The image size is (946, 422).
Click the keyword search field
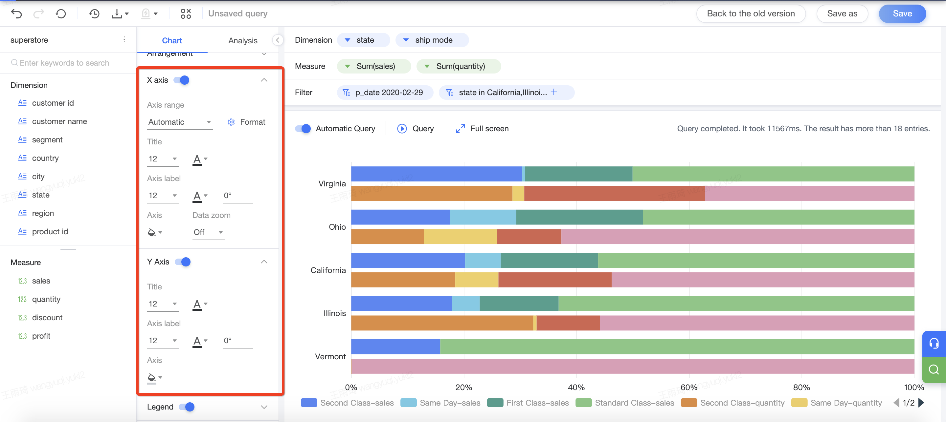tap(68, 63)
